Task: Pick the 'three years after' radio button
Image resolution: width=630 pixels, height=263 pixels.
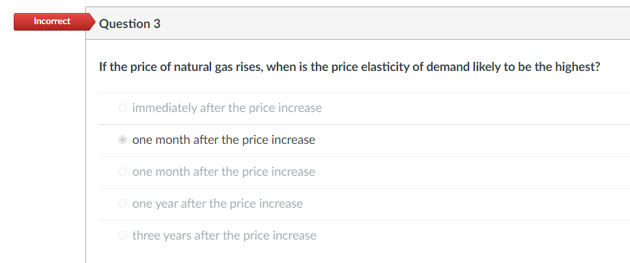Action: 123,235
